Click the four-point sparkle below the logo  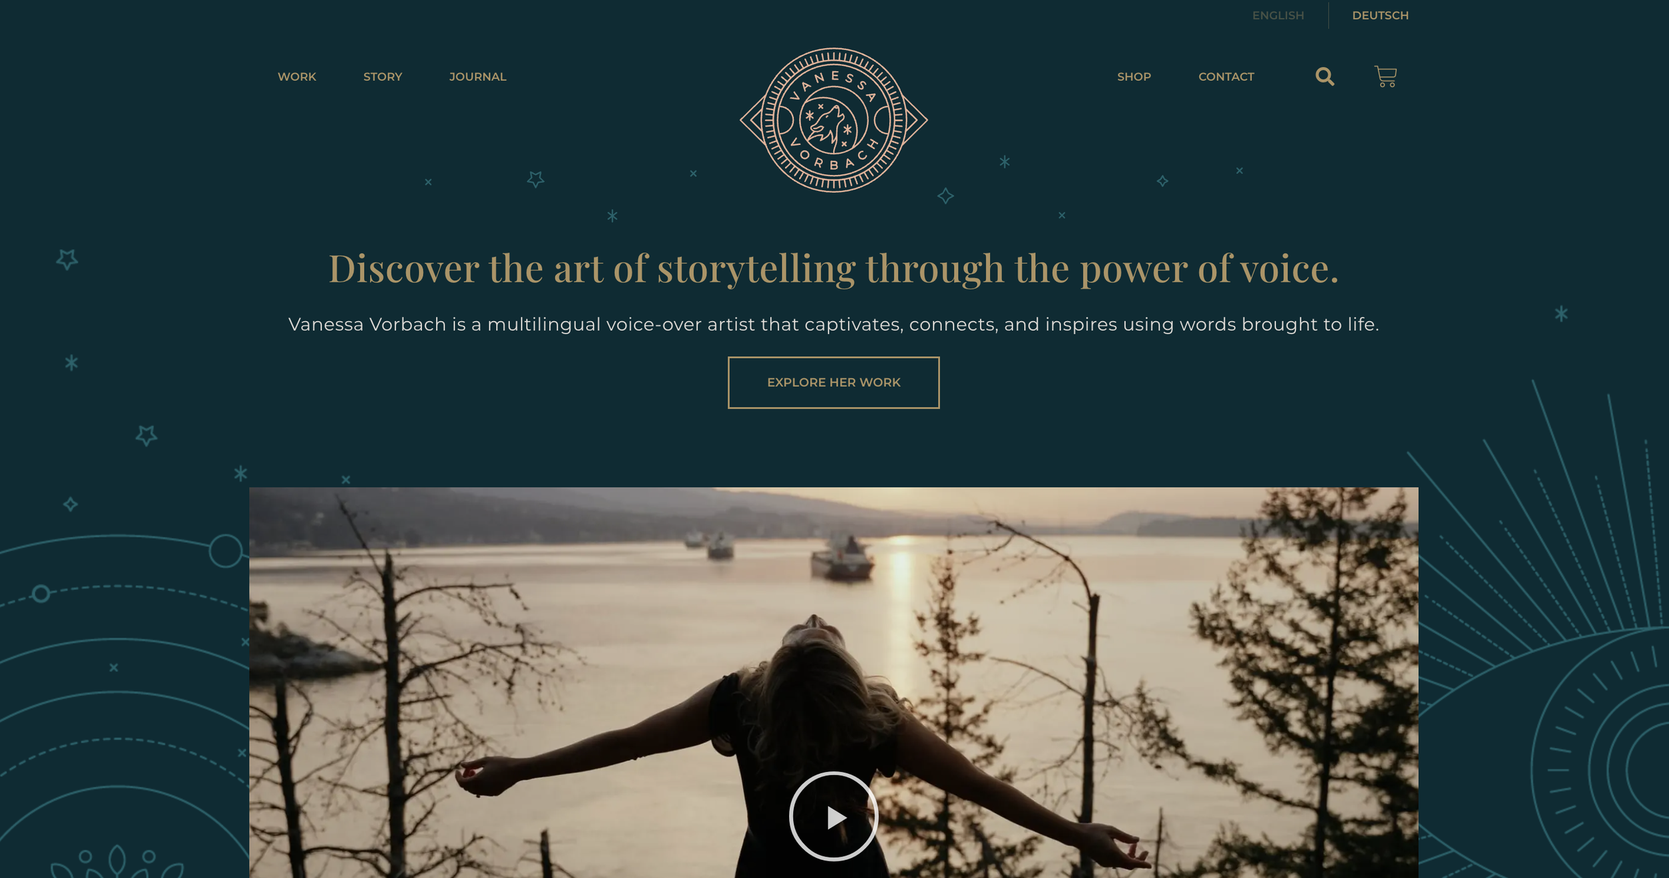(945, 196)
